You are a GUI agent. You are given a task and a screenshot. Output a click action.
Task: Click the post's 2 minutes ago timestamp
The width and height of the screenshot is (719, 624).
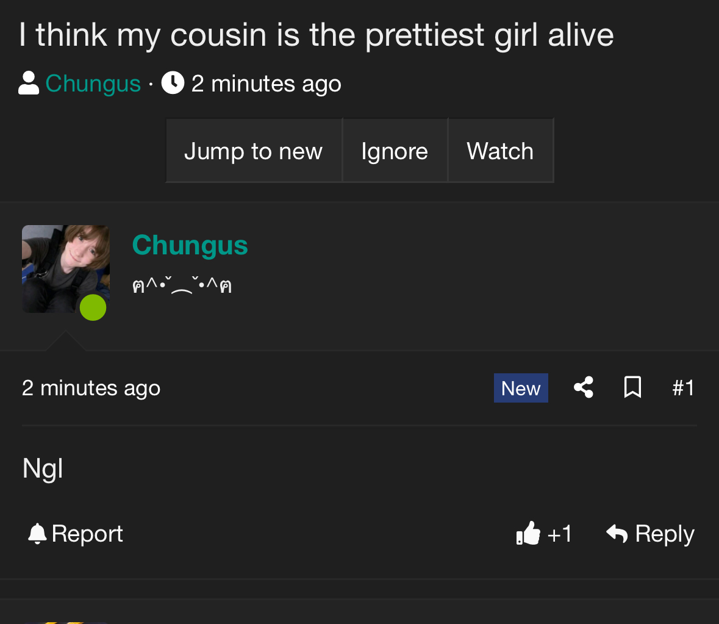(91, 389)
